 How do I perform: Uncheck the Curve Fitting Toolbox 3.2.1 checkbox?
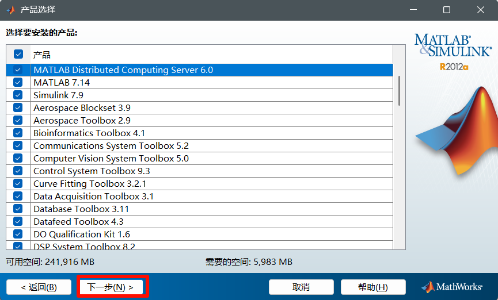(18, 183)
